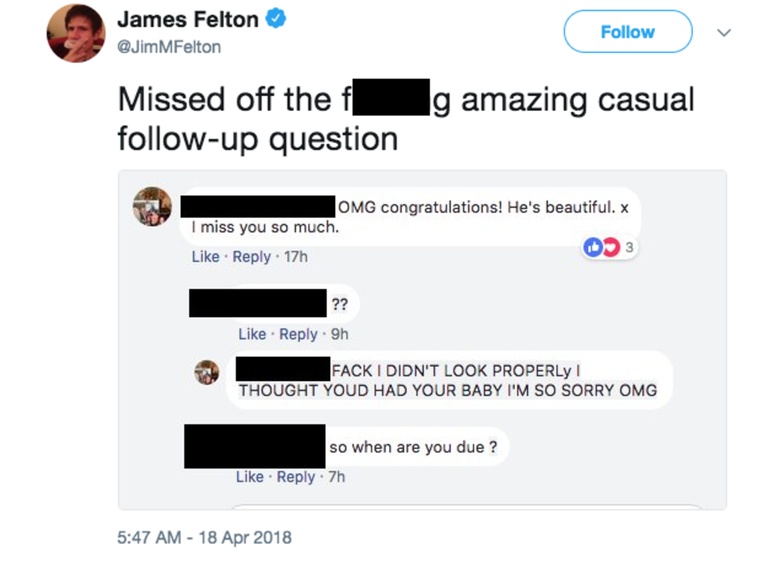Like the 'so when are you due' comment
The image size is (780, 562).
250,477
